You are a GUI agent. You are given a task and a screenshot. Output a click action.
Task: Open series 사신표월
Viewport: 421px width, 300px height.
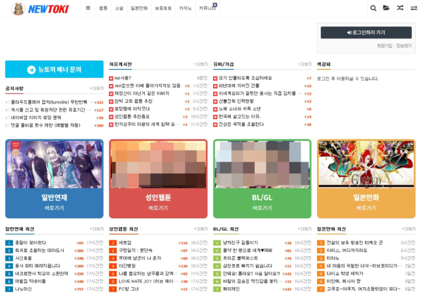[x=23, y=259]
